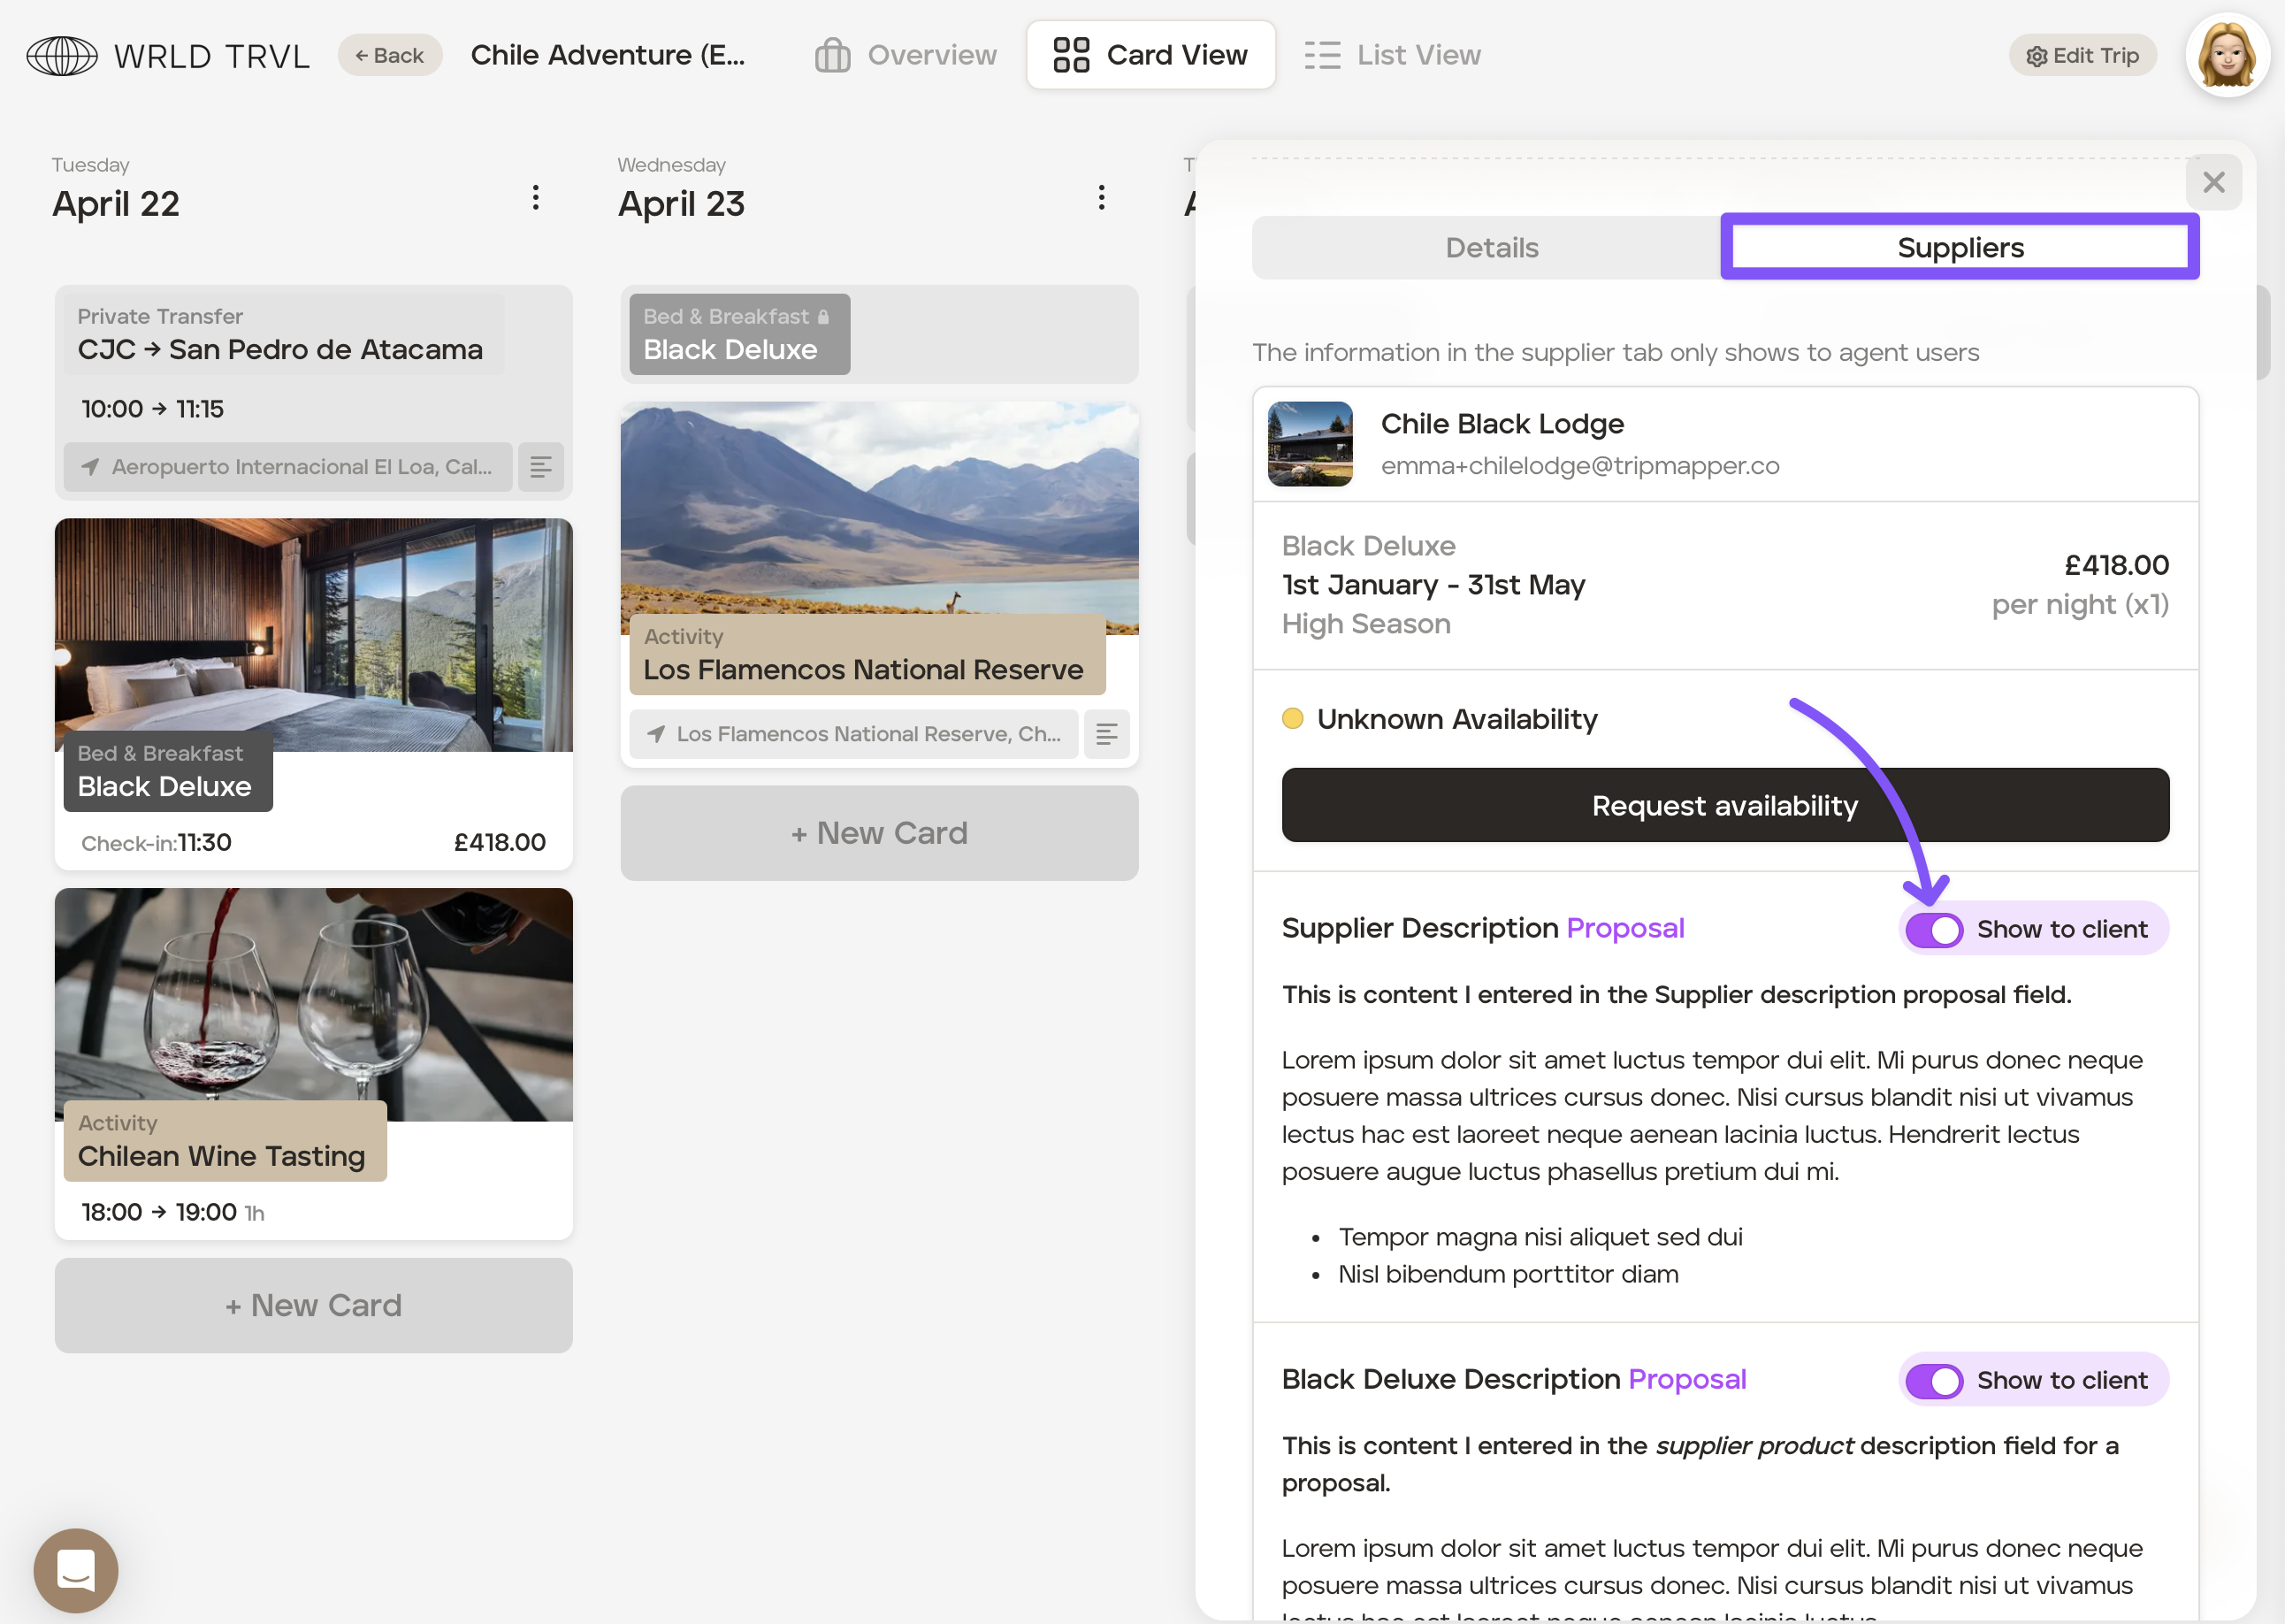Viewport: 2285px width, 1624px height.
Task: Open April 22 three-dot options menu
Action: 536,198
